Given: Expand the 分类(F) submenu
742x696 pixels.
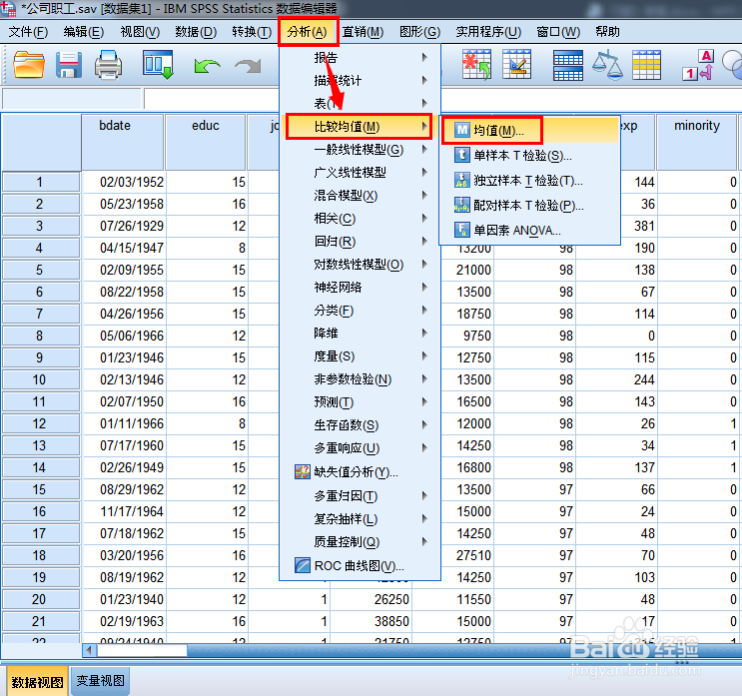Looking at the screenshot, I should [x=361, y=311].
